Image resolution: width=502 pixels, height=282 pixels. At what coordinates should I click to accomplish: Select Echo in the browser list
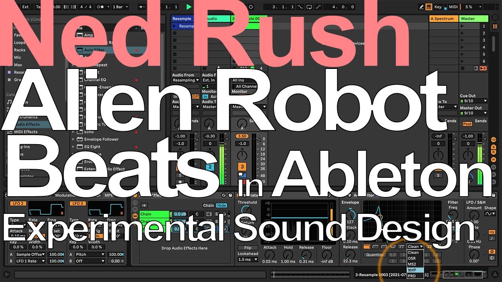[x=89, y=132]
